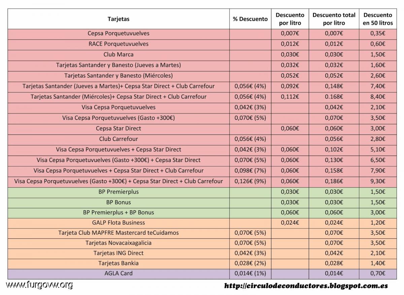
Task: Click the "% Descuento" column header
Action: pos(250,19)
